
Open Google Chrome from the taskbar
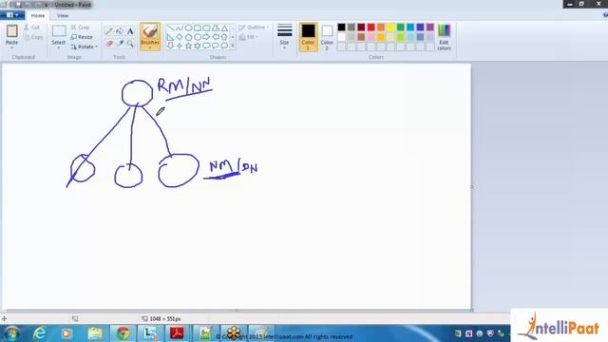[123, 333]
